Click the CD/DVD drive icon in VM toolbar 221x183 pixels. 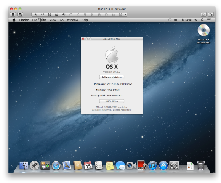pyautogui.click(x=57, y=14)
